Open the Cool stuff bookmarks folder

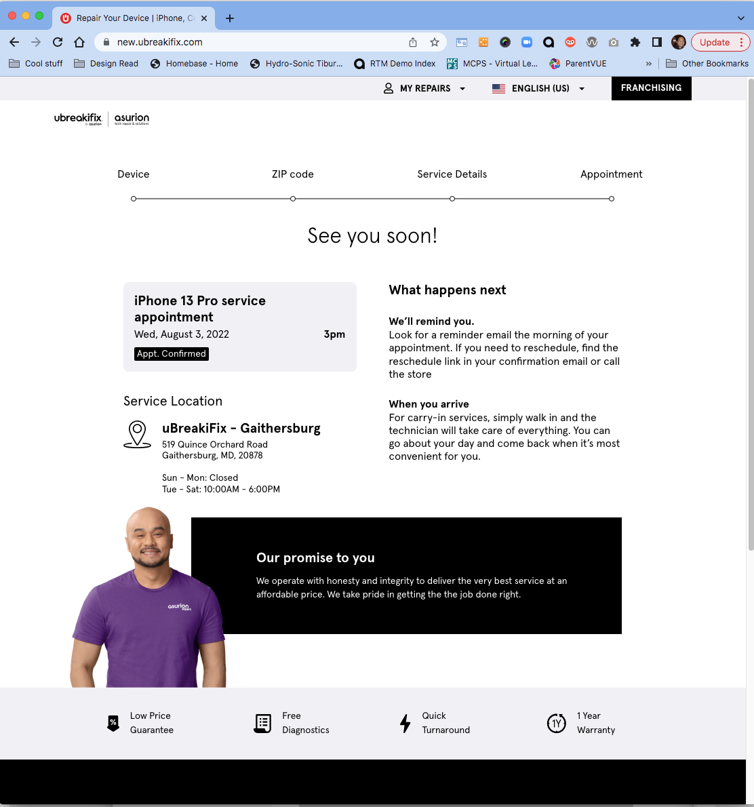click(36, 64)
